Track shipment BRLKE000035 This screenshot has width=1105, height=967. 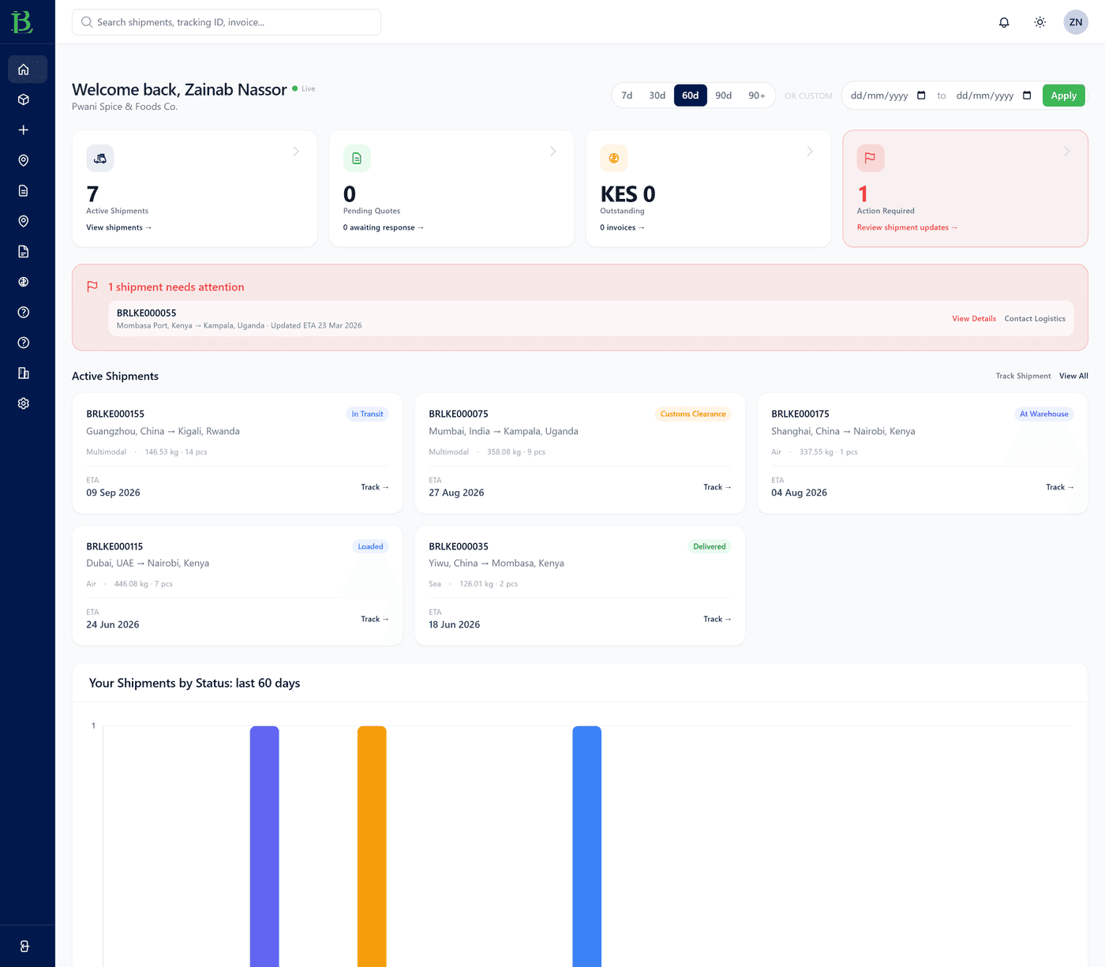[717, 619]
